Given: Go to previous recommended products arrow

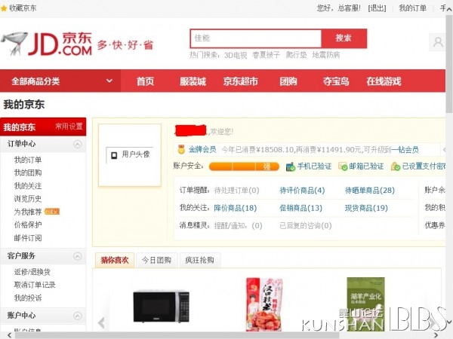Looking at the screenshot, I should point(101,323).
